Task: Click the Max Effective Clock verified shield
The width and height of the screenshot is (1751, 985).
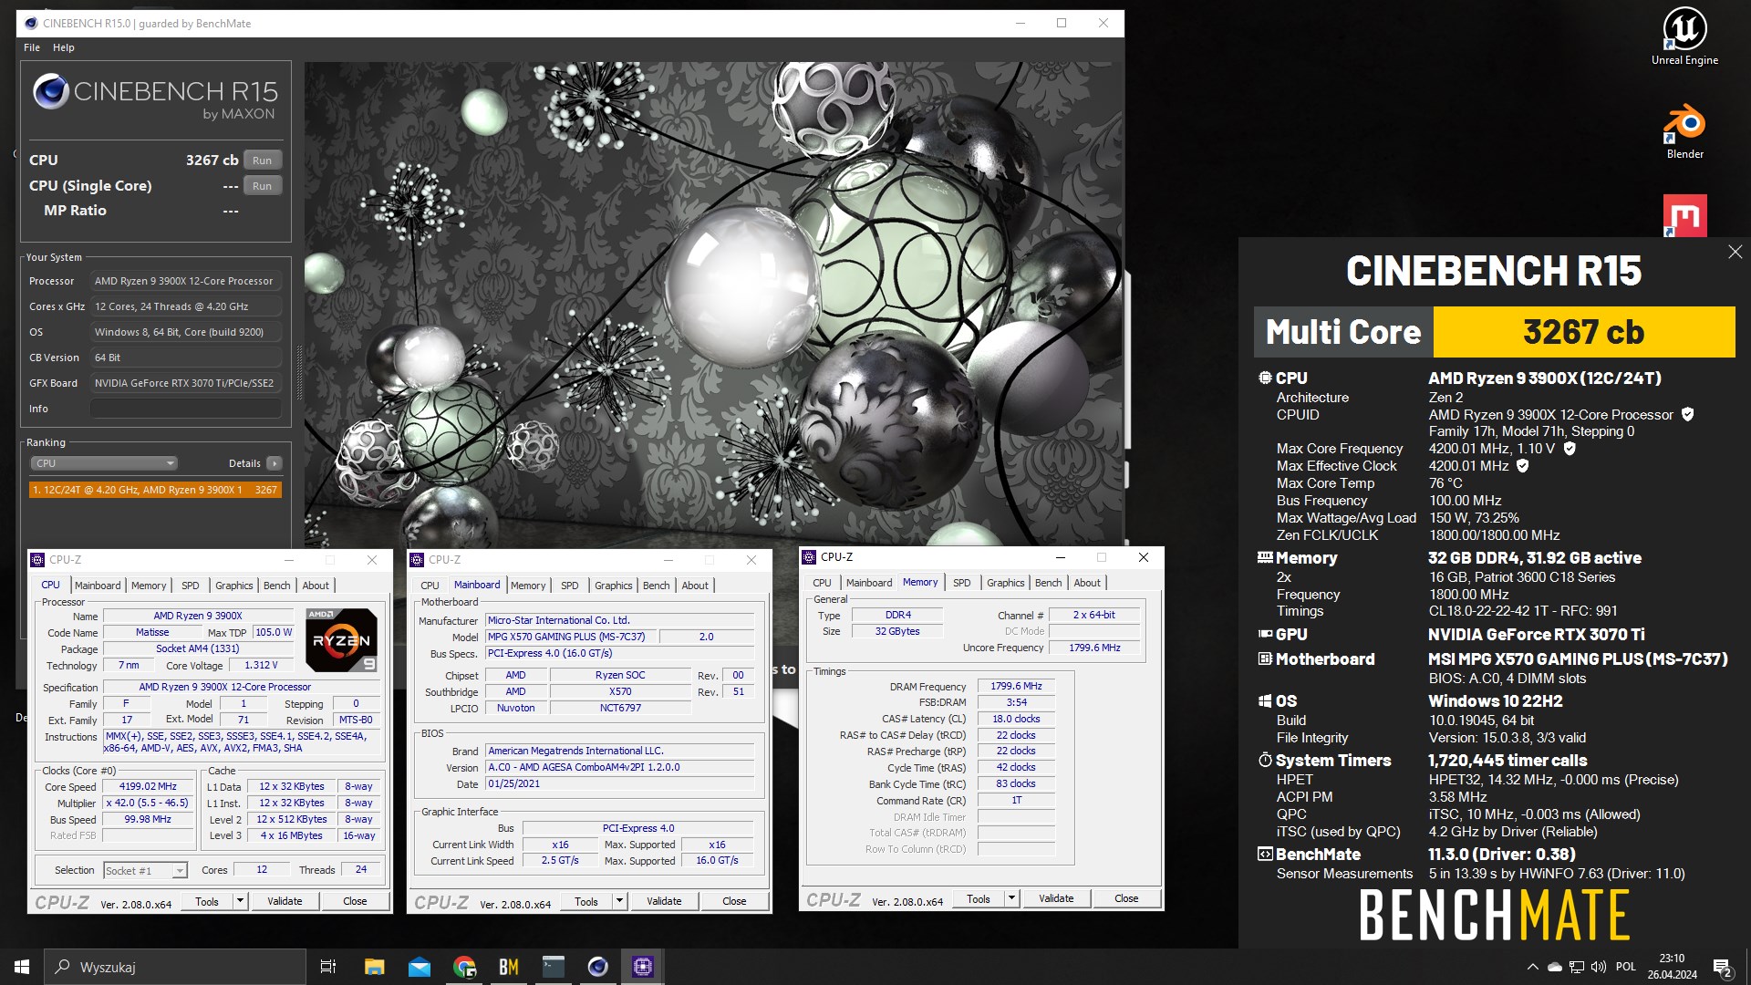Action: 1522,466
